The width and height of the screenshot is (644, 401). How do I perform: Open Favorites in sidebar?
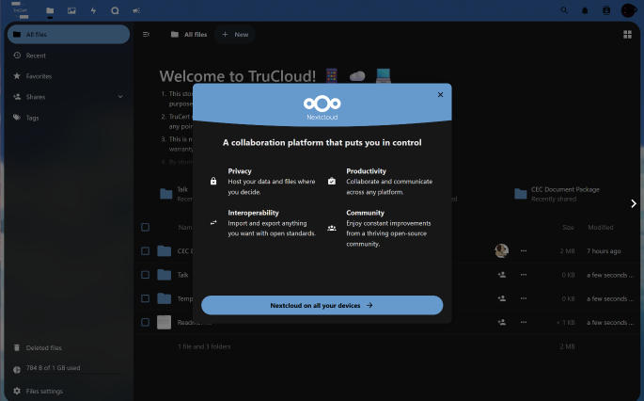(69, 76)
